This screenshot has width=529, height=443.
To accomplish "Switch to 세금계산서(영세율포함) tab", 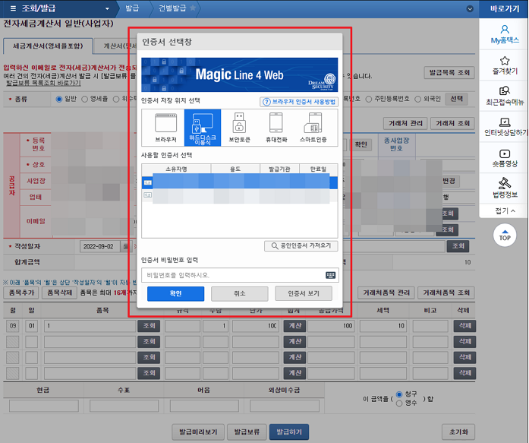I will [48, 46].
